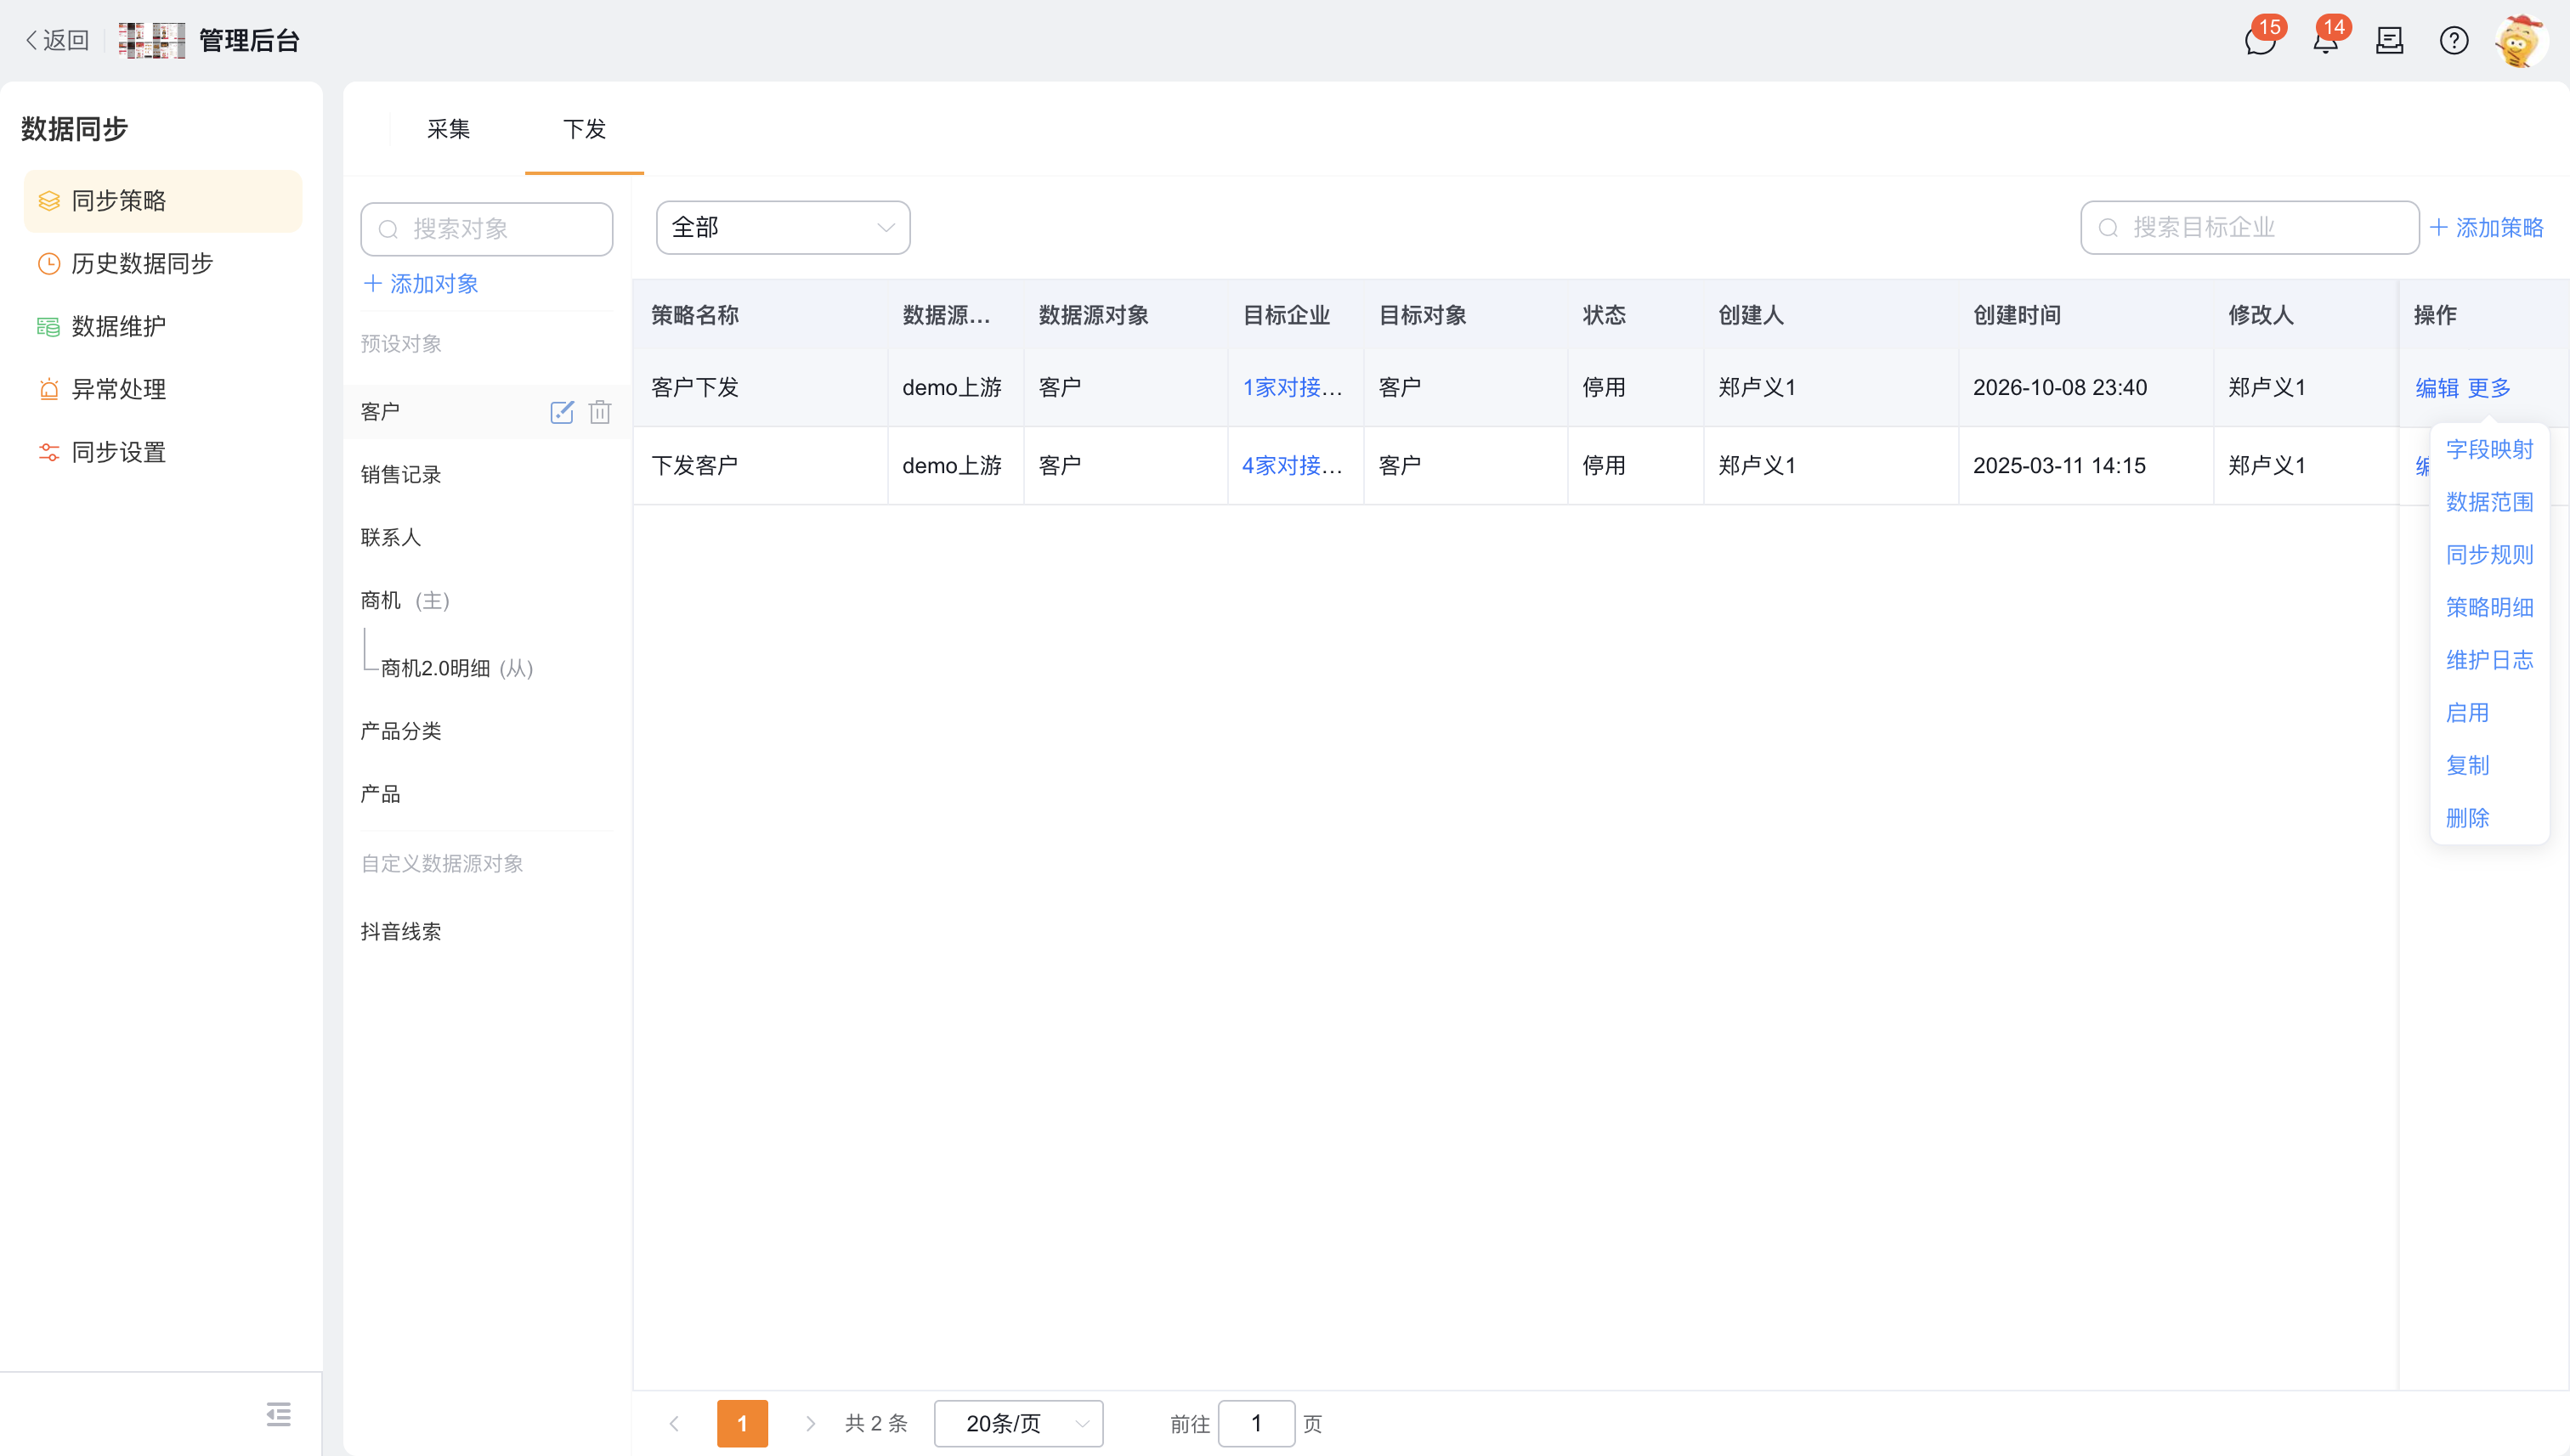Choose 数据范围 from the more menu
Screen dimensions: 2570x1456
point(2489,503)
